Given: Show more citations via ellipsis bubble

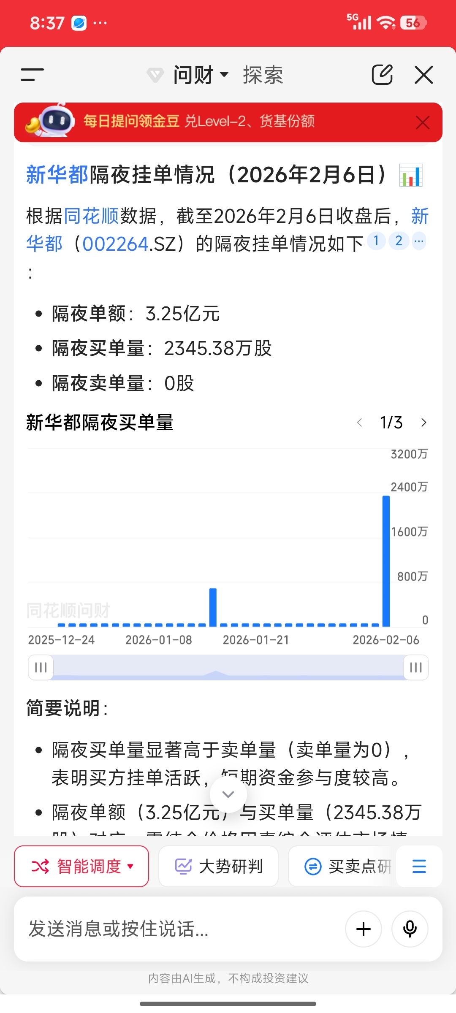Looking at the screenshot, I should 419,241.
